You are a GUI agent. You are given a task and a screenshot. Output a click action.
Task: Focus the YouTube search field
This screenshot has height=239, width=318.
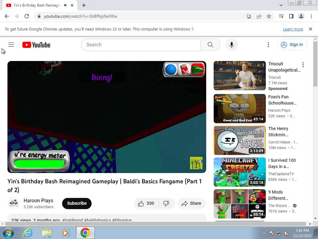[x=141, y=45]
